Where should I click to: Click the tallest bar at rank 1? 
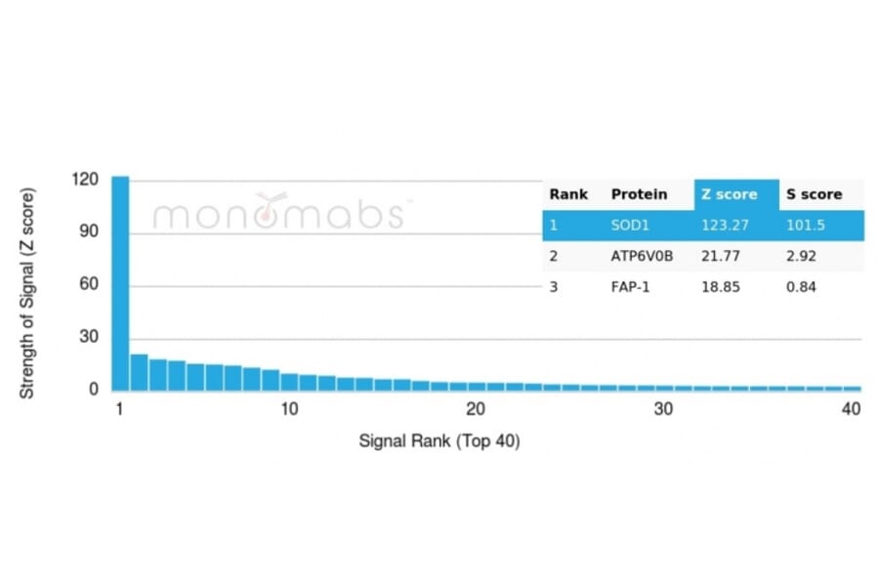[120, 283]
